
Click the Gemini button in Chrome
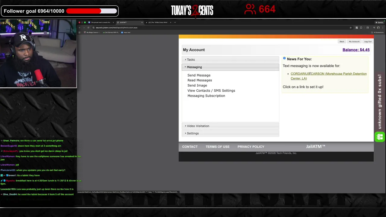pyautogui.click(x=379, y=23)
